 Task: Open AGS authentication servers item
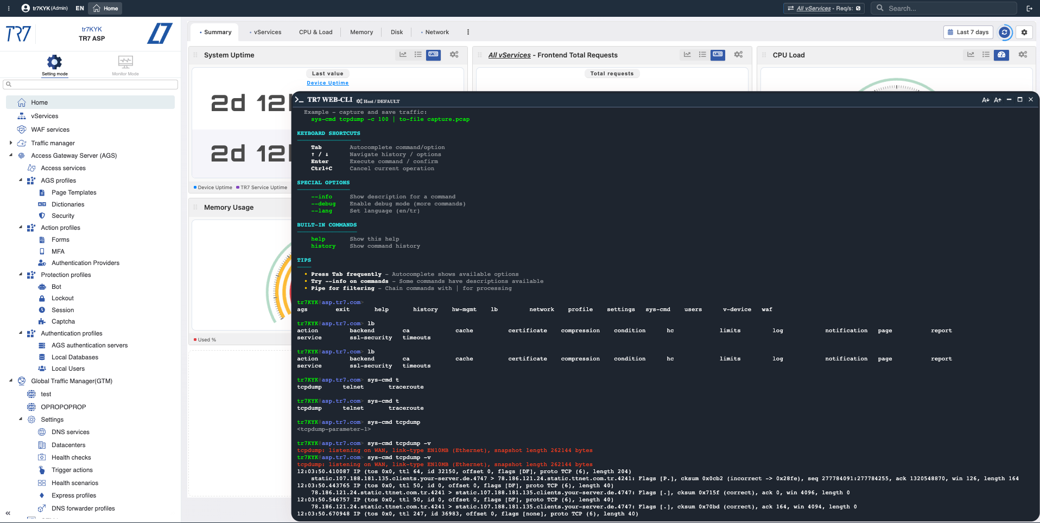90,345
